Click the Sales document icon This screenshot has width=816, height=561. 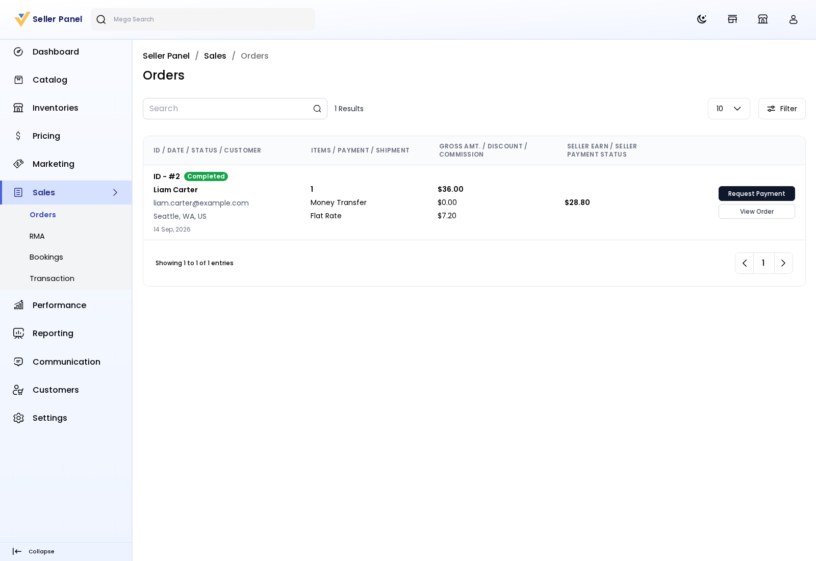18,192
